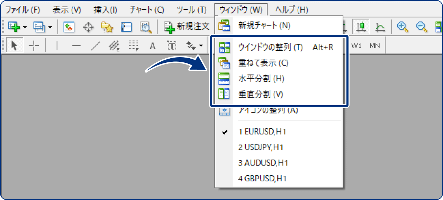This screenshot has height=200, width=443.
Task: Click the zoom out magnifier icon
Action: (x=421, y=27)
